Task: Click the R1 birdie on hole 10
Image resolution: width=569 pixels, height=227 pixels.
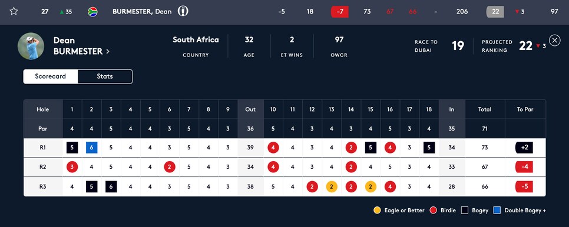Action: click(273, 148)
